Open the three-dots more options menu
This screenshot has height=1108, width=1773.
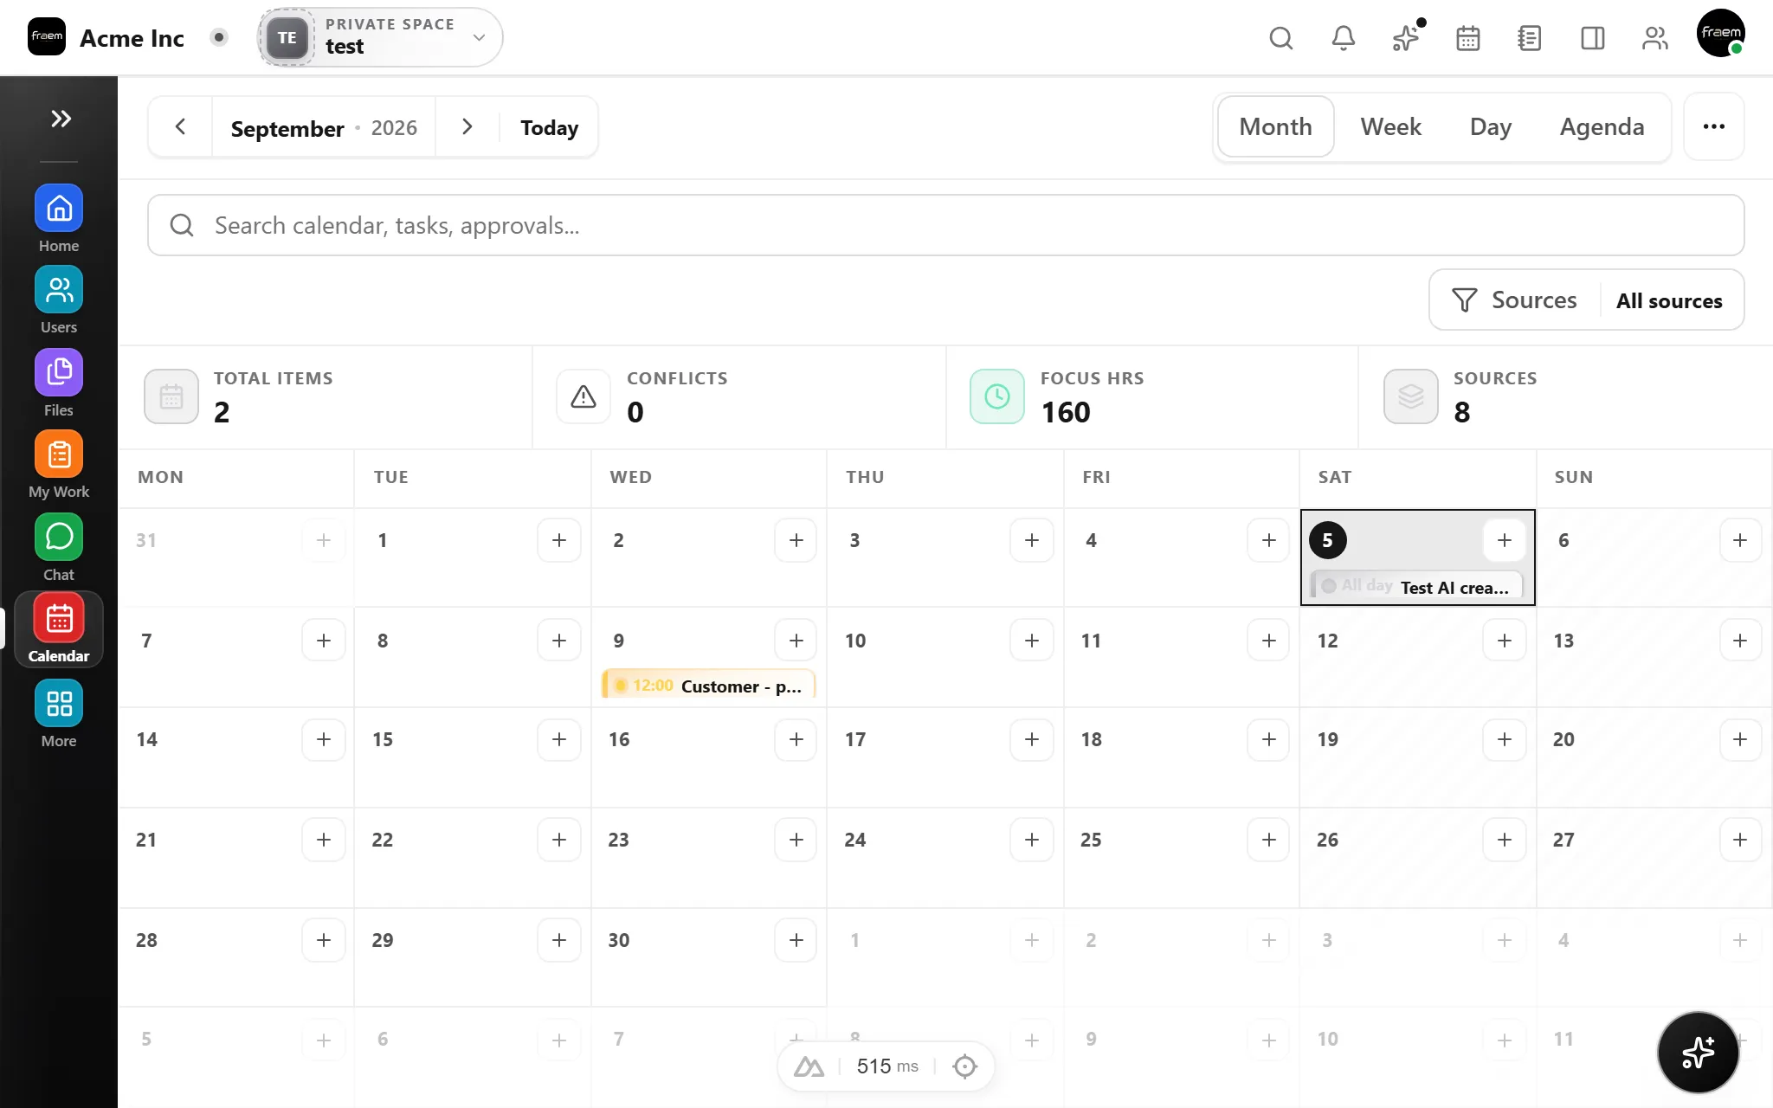pos(1714,126)
